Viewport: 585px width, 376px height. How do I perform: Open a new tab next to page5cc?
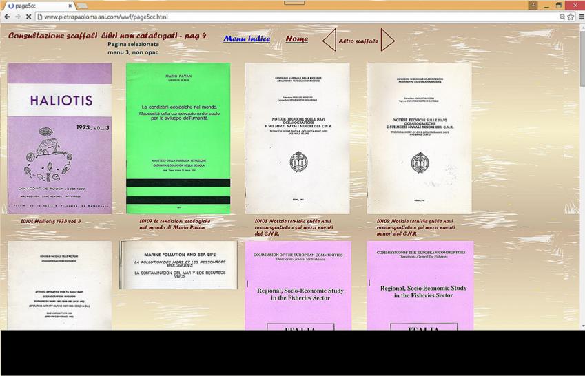pos(82,6)
